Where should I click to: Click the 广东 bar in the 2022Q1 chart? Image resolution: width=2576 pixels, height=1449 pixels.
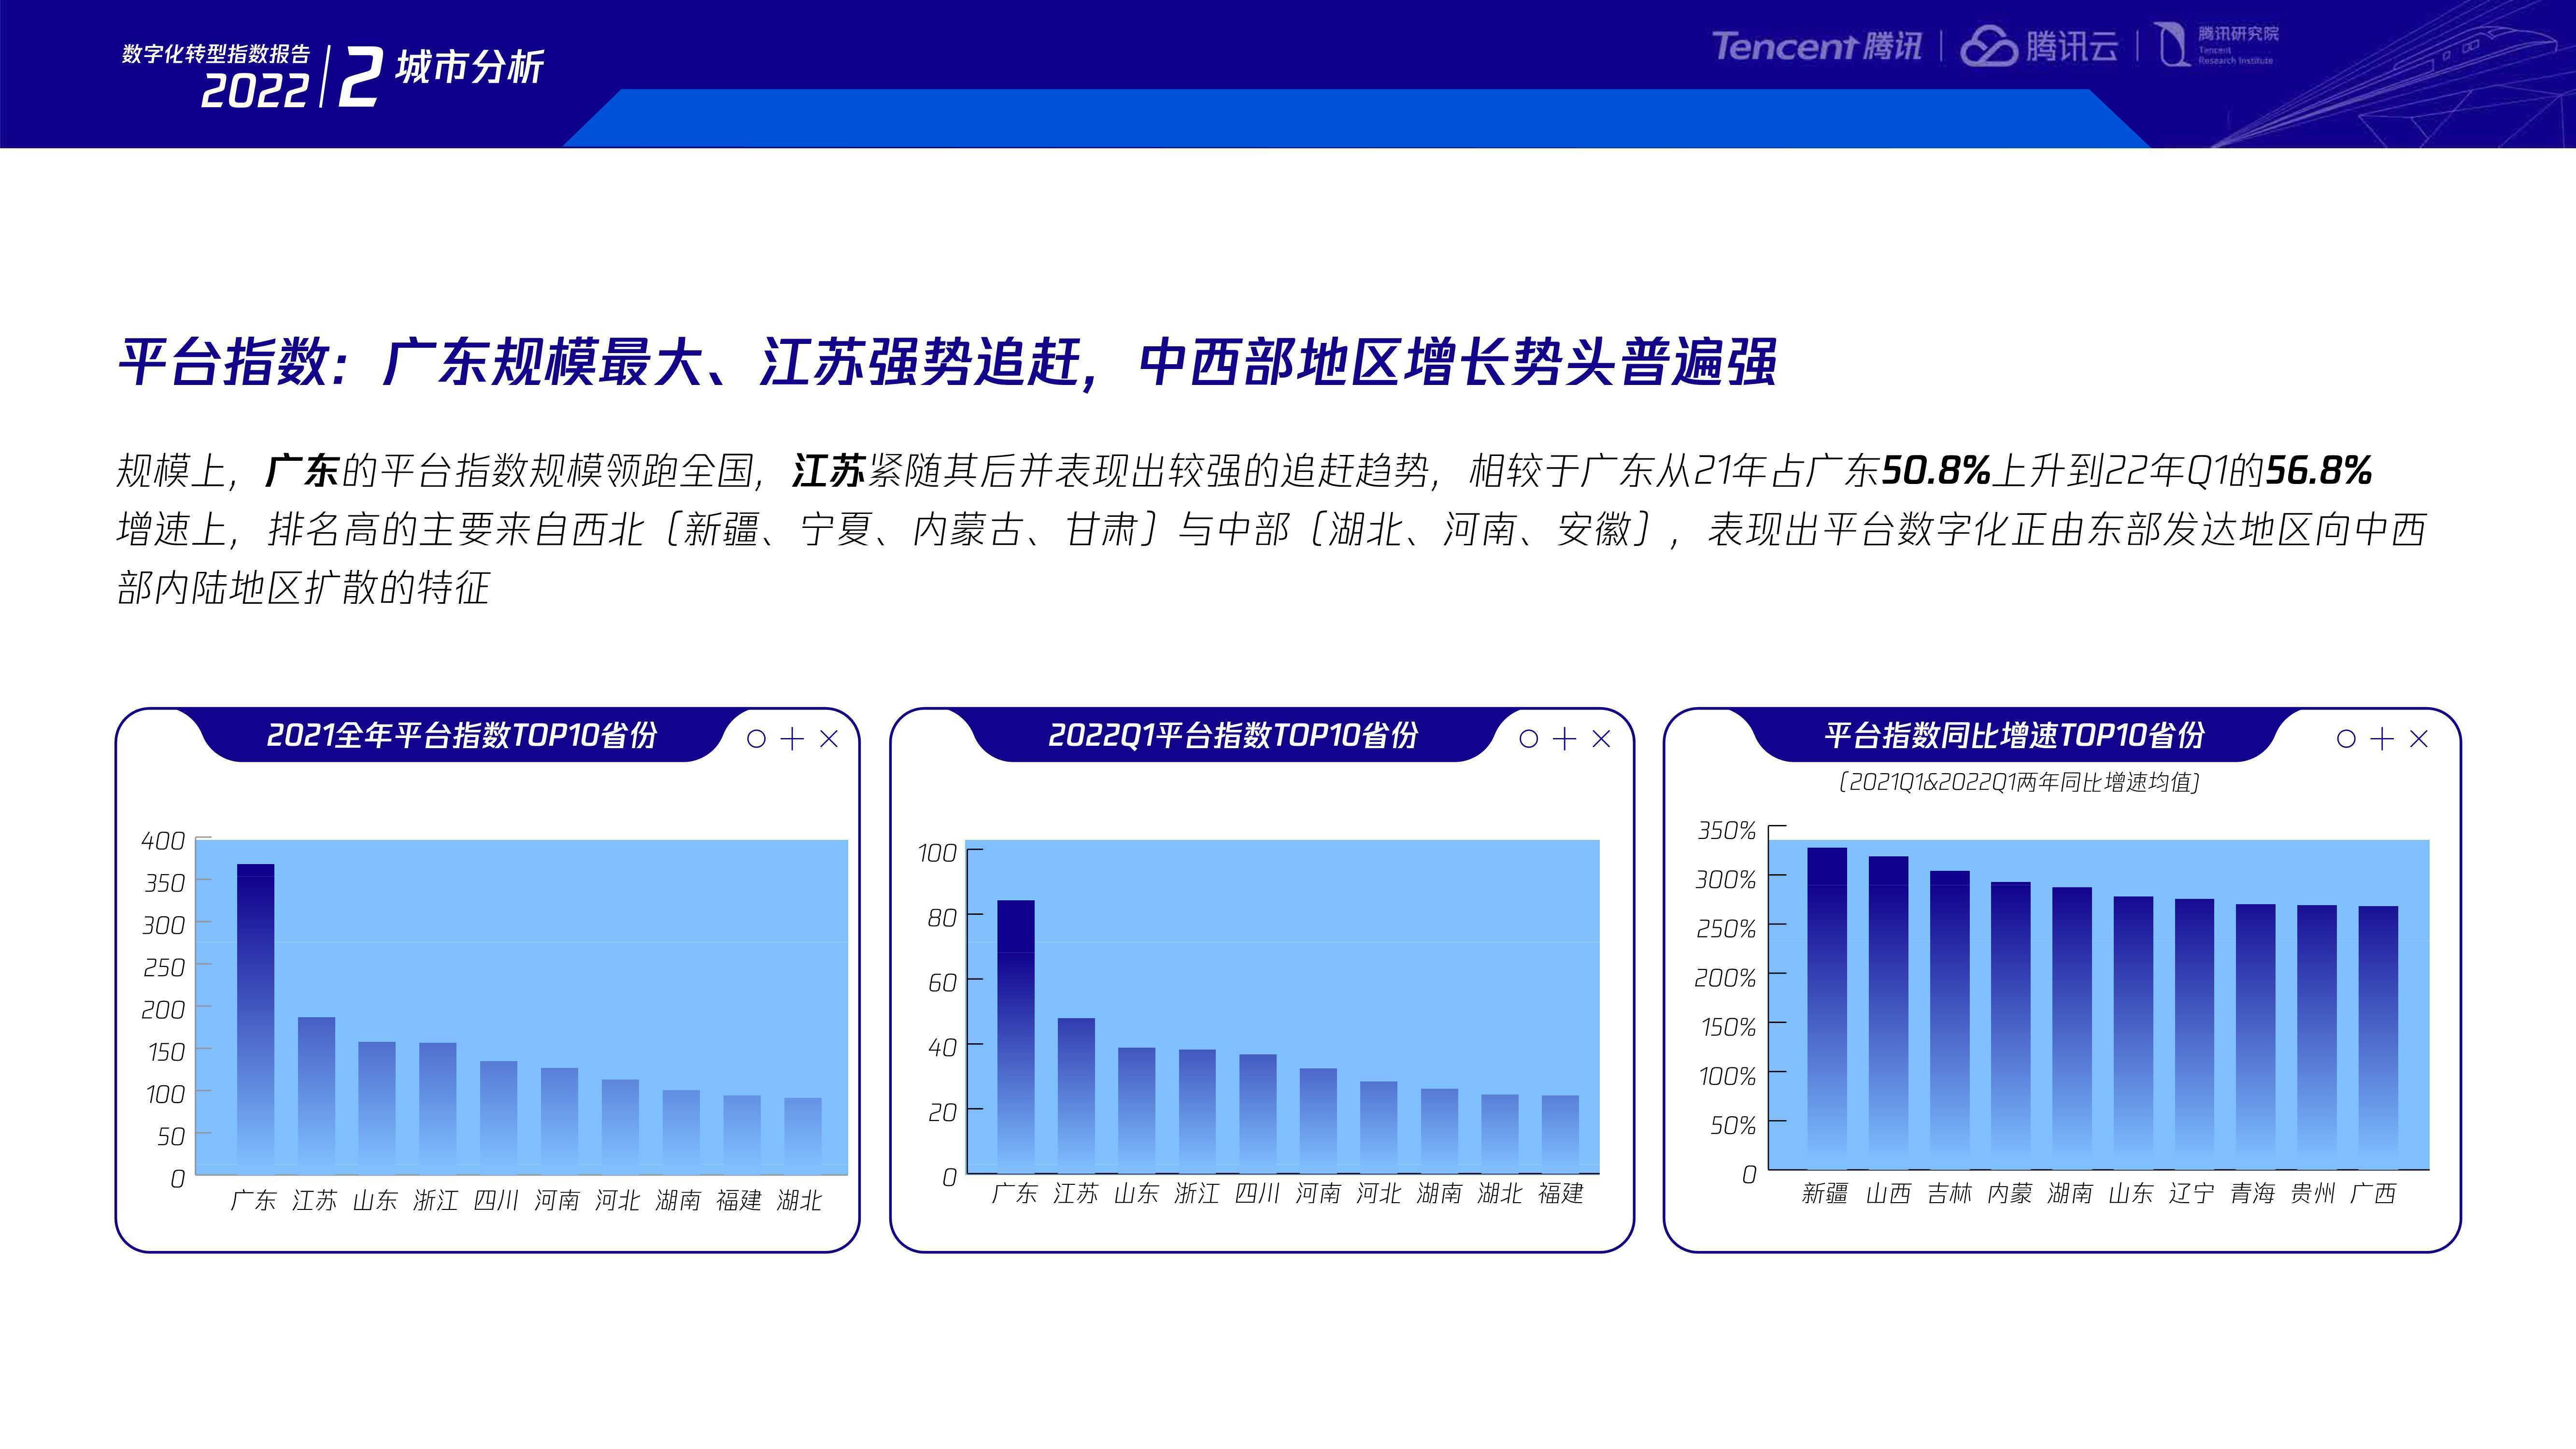click(x=1016, y=1036)
